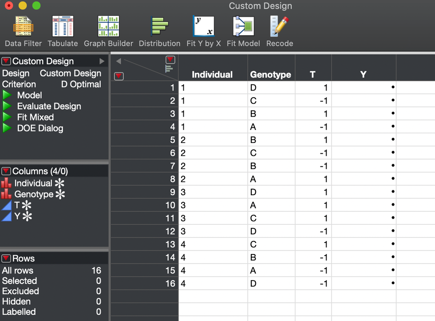Click Genotype cell C in row 6
Viewport: 435px width, 321px height.
271,153
